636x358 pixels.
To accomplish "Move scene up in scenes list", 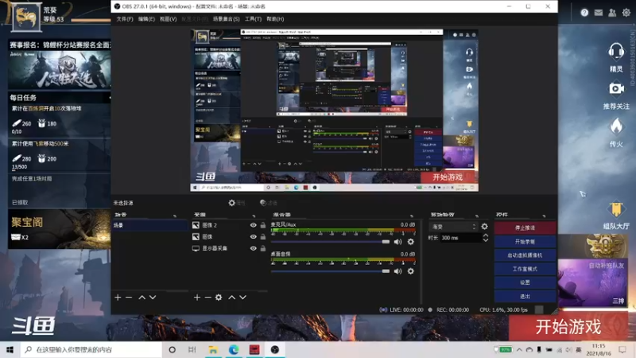I will pos(142,298).
